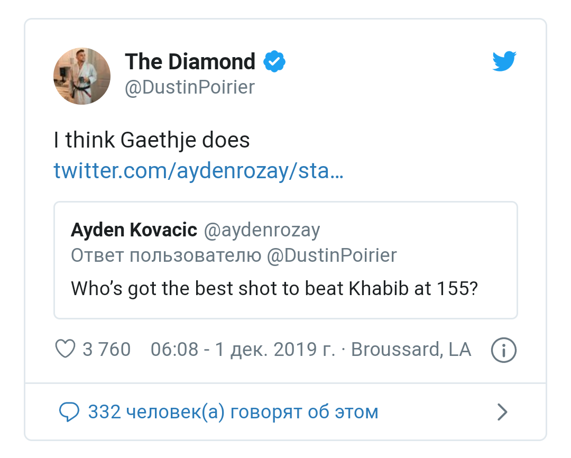This screenshot has height=458, width=571.
Task: Click the @DustinPoirier handle
Action: (x=189, y=87)
